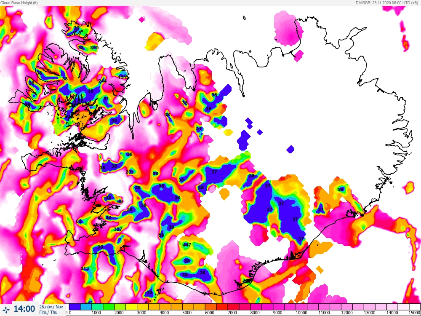This screenshot has width=421, height=316.
Task: Click the 1000 legend scale label
Action: coord(96,313)
